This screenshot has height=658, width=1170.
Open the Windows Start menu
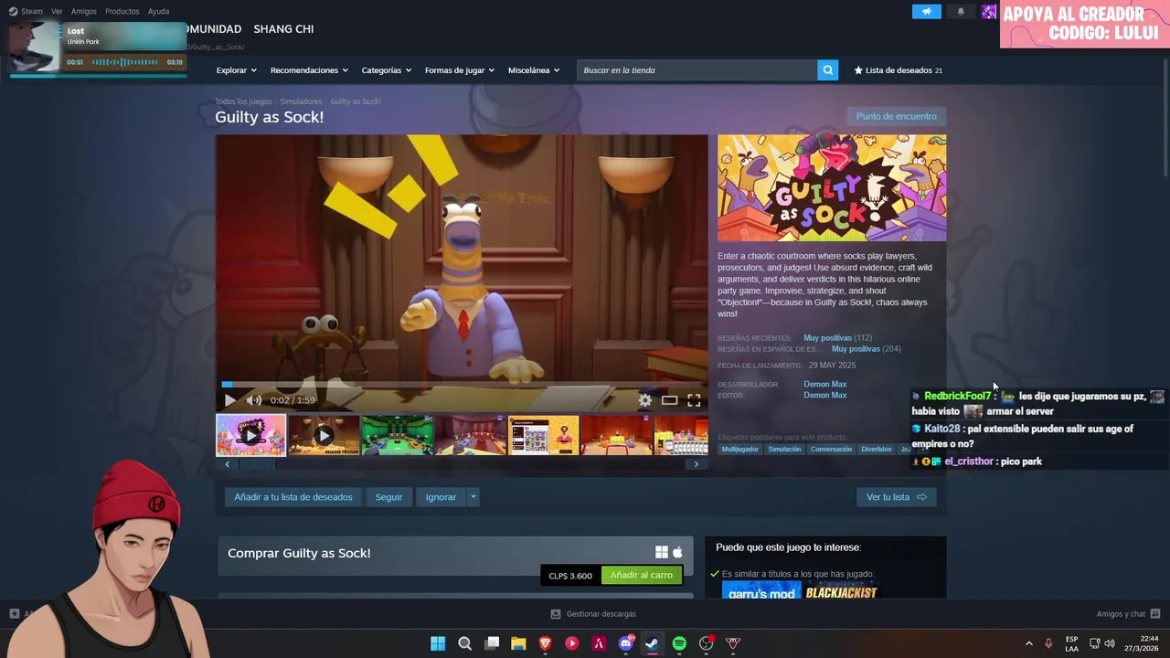point(438,643)
